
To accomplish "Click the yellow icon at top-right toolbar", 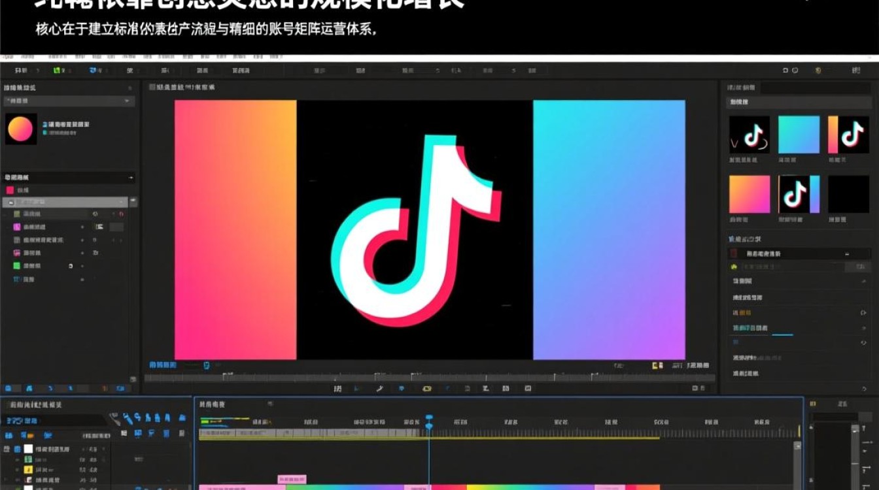I will [818, 71].
